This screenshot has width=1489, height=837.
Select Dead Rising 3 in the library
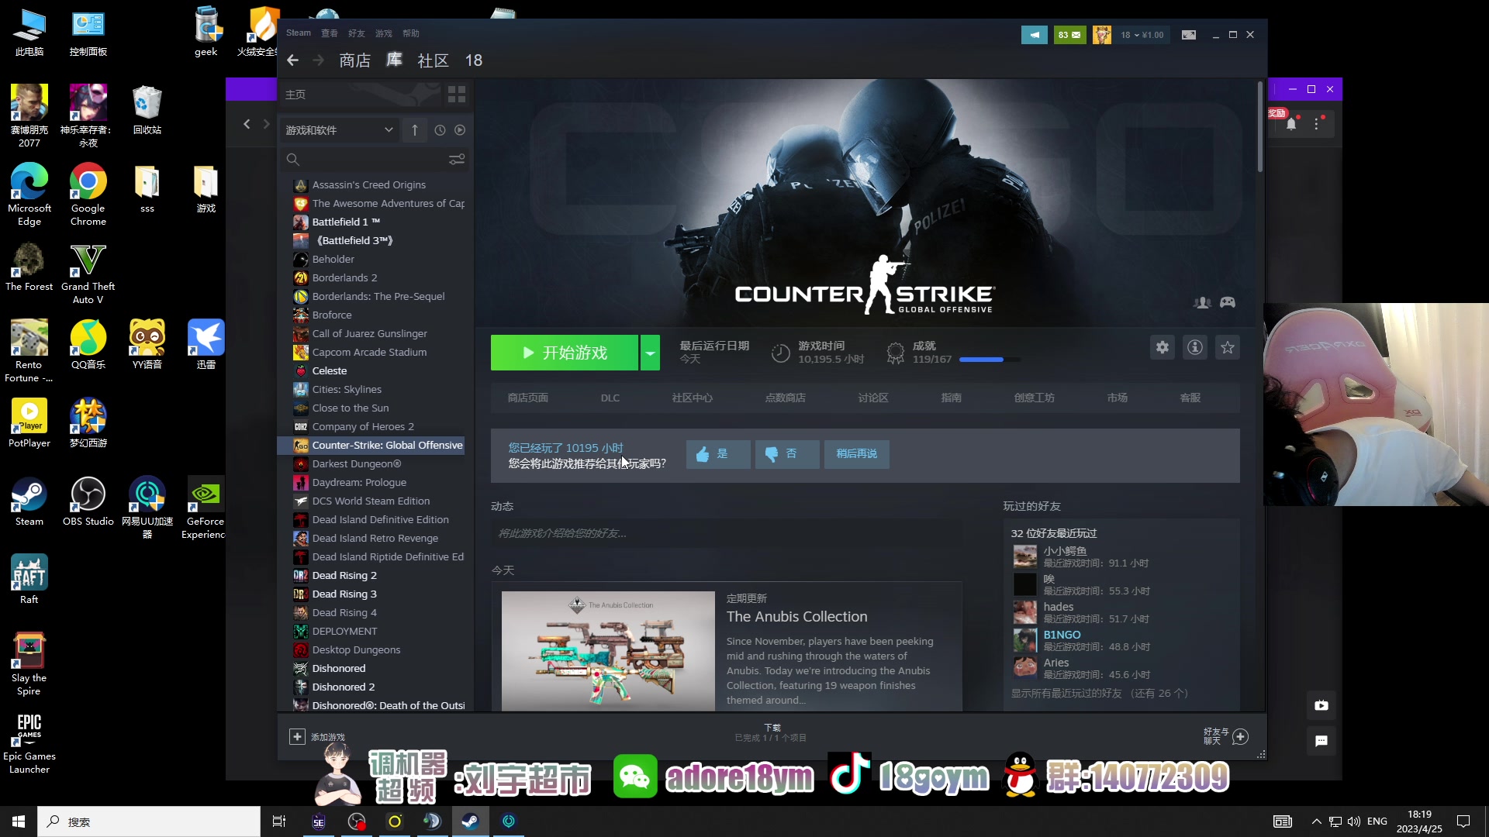click(344, 594)
